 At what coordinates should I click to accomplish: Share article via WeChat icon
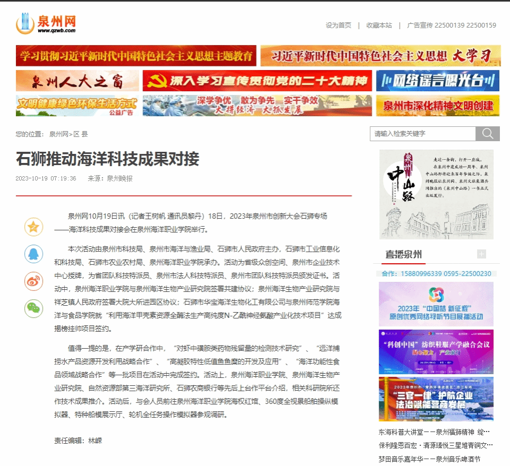(x=33, y=308)
